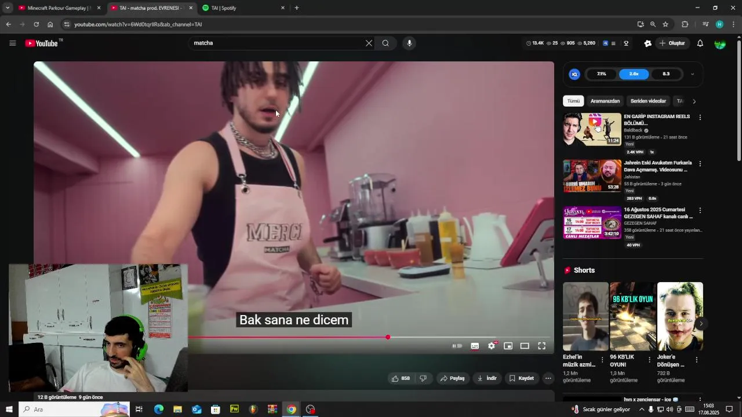Share the video via Paylaş
This screenshot has width=742, height=417.
[x=452, y=378]
